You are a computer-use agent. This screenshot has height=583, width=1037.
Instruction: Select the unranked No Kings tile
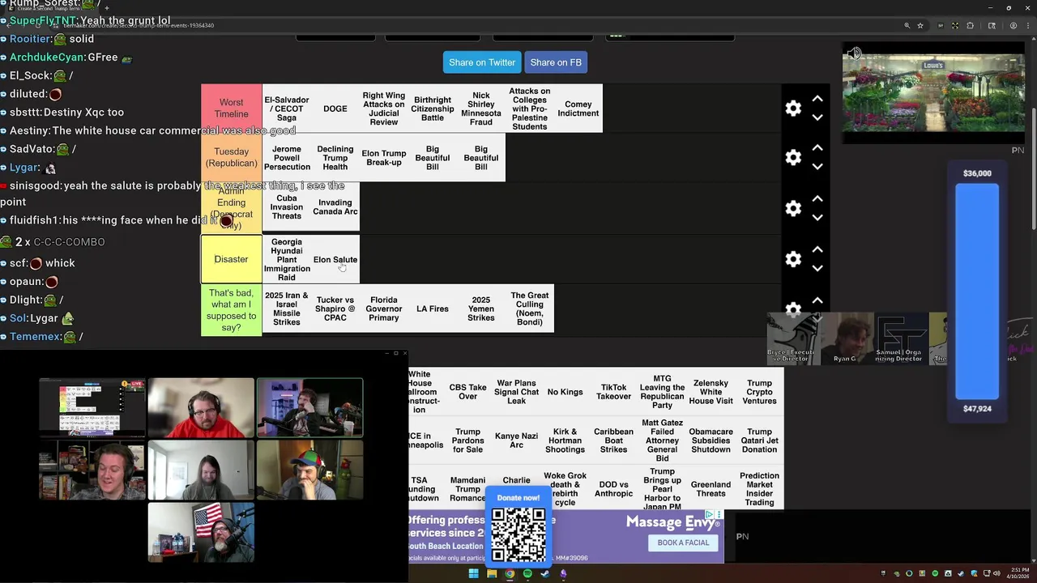click(565, 392)
